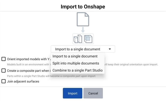Click the 'Import to Onshape' dialog title
Screen dimensions: 166x101
[x=83, y=7]
